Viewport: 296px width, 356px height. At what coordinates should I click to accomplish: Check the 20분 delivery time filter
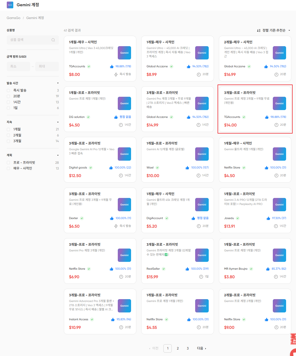(x=8, y=96)
